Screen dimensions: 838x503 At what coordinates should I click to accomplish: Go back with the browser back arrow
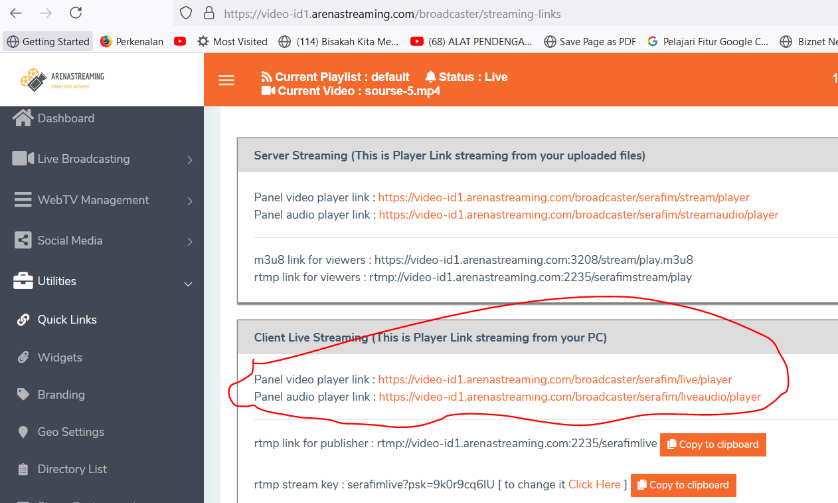coord(16,13)
